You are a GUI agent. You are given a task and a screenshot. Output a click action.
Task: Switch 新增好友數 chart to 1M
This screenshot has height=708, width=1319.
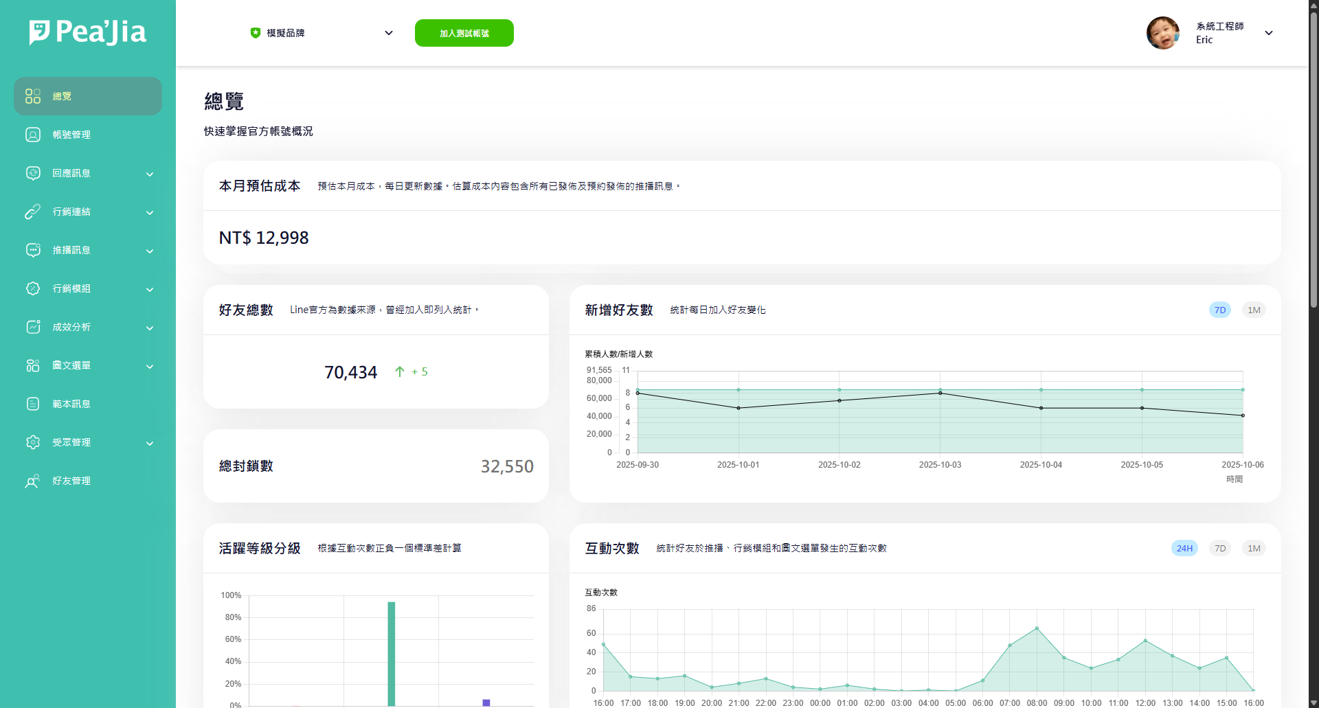[1254, 310]
